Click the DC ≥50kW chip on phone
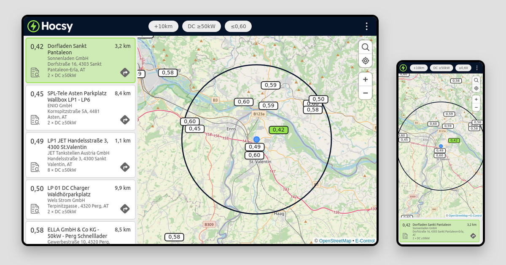Image resolution: width=506 pixels, height=265 pixels. 441,68
